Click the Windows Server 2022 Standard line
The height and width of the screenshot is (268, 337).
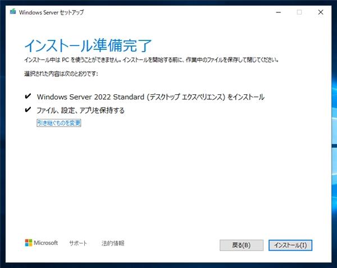coord(151,97)
